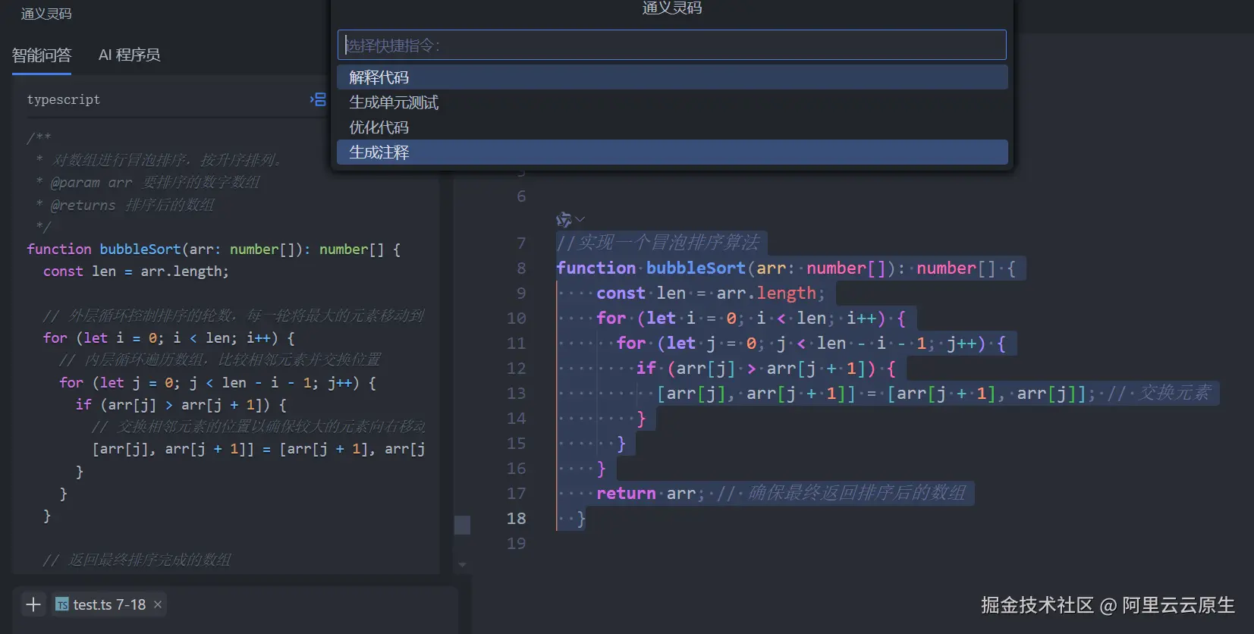Expand the chevron beside the Lingma icon
The image size is (1254, 634).
pyautogui.click(x=580, y=220)
